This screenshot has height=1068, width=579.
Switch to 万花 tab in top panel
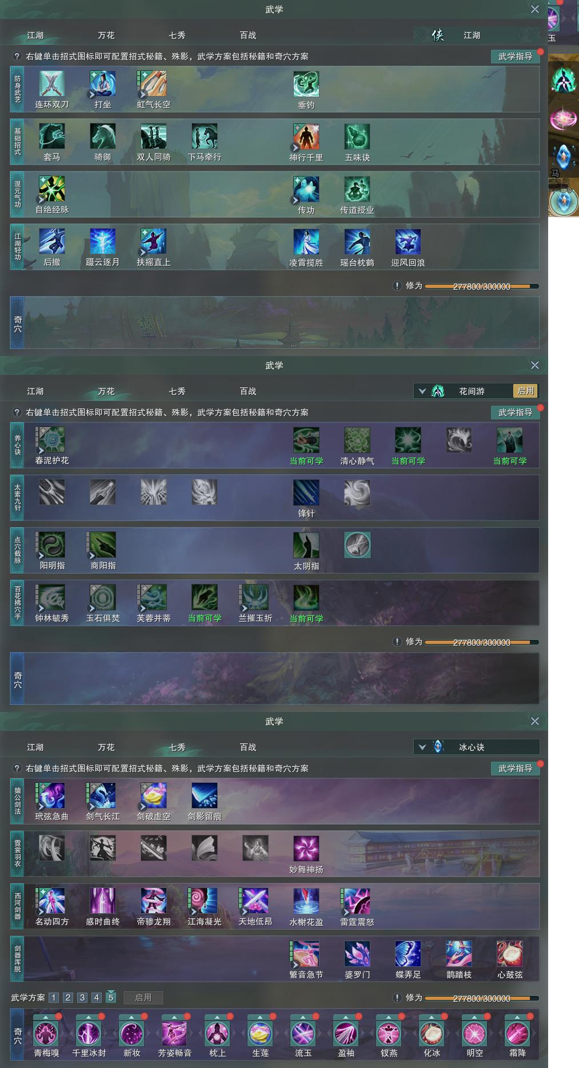tap(106, 35)
